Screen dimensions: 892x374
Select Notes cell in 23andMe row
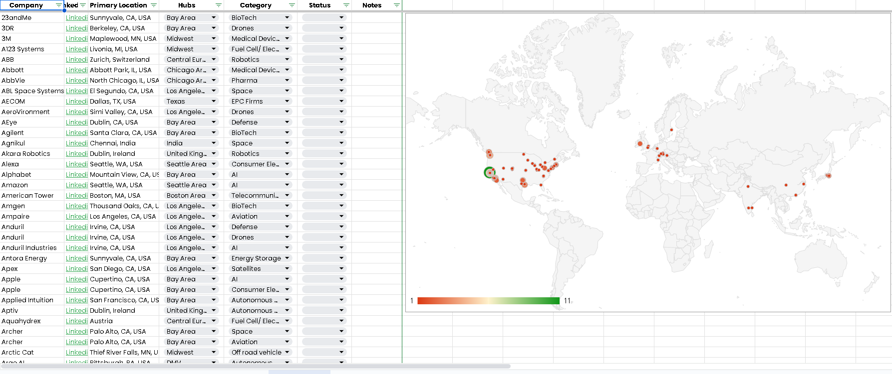[377, 17]
